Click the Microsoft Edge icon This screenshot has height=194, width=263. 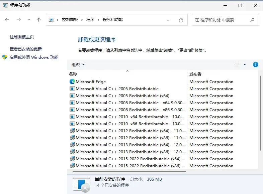(72, 81)
